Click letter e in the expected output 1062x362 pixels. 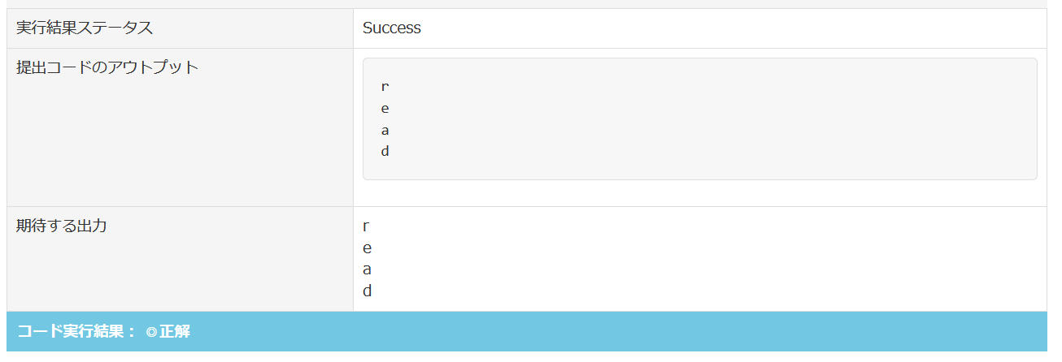(x=367, y=248)
